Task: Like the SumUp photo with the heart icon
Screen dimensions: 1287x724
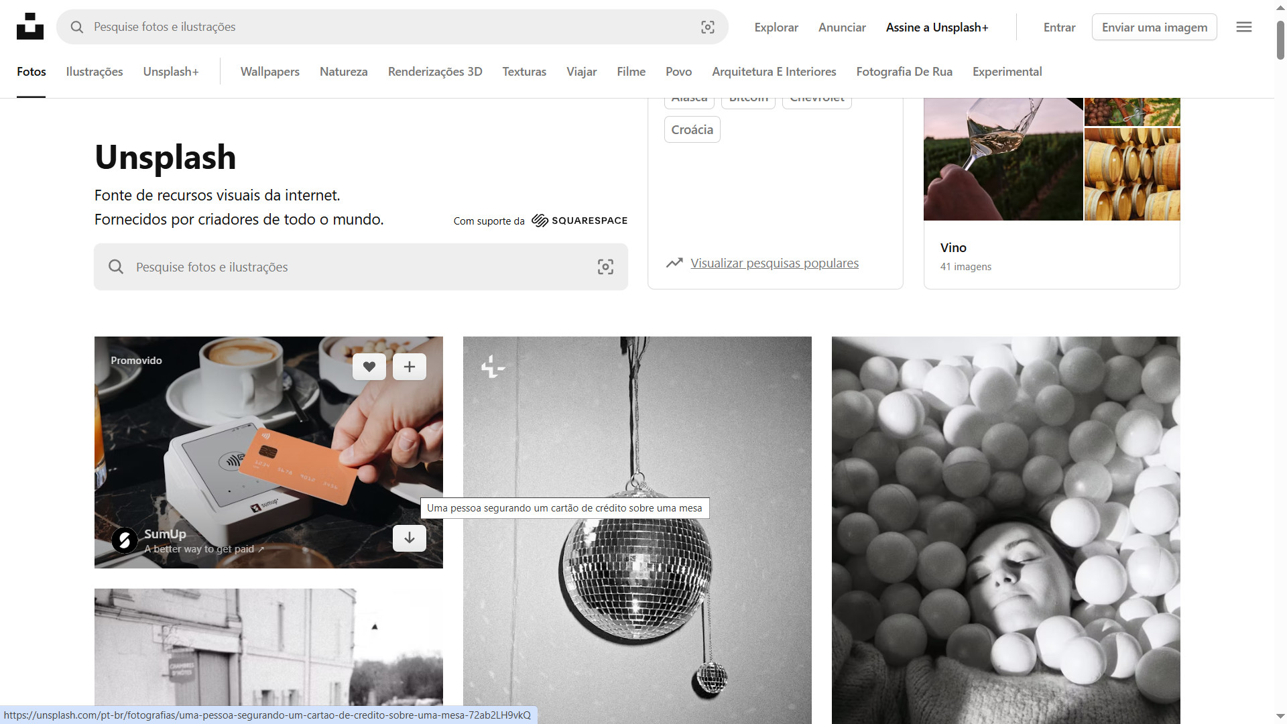Action: (x=369, y=367)
